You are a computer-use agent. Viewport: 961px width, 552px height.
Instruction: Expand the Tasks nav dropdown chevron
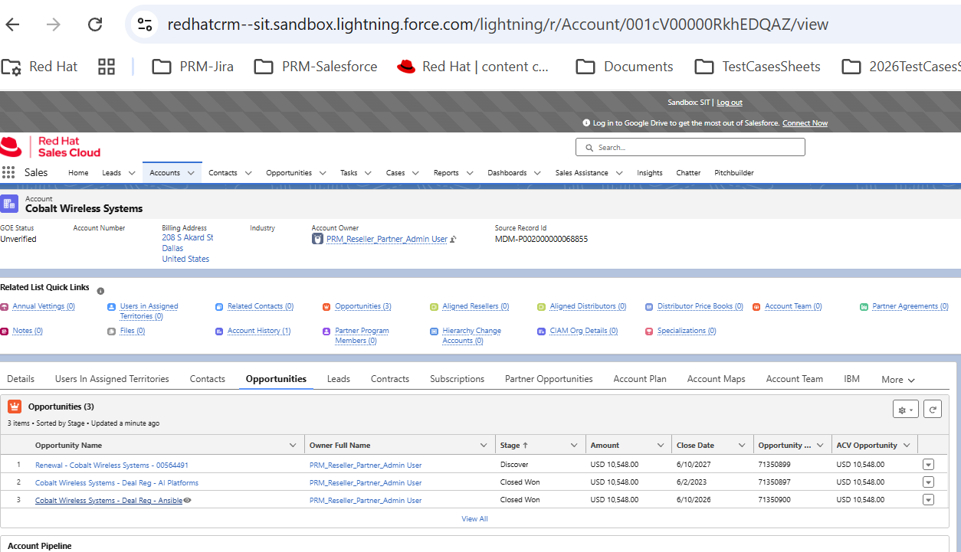(368, 173)
